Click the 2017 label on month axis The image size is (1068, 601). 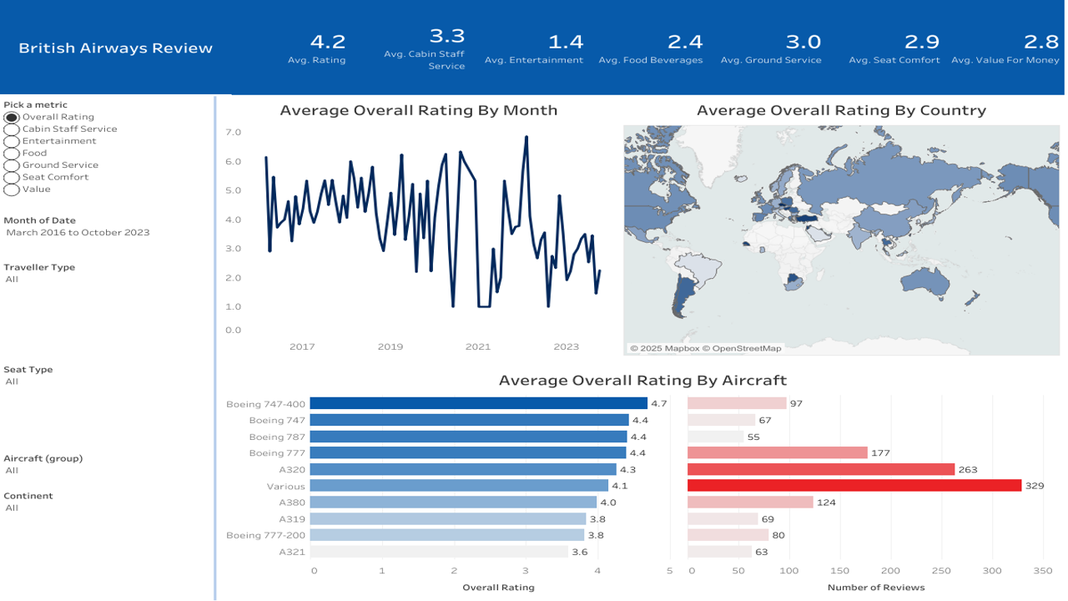pyautogui.click(x=302, y=346)
